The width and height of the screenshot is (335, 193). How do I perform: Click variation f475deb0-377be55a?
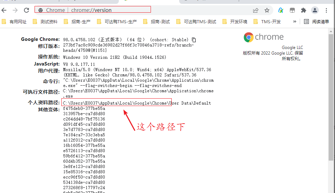84,108
